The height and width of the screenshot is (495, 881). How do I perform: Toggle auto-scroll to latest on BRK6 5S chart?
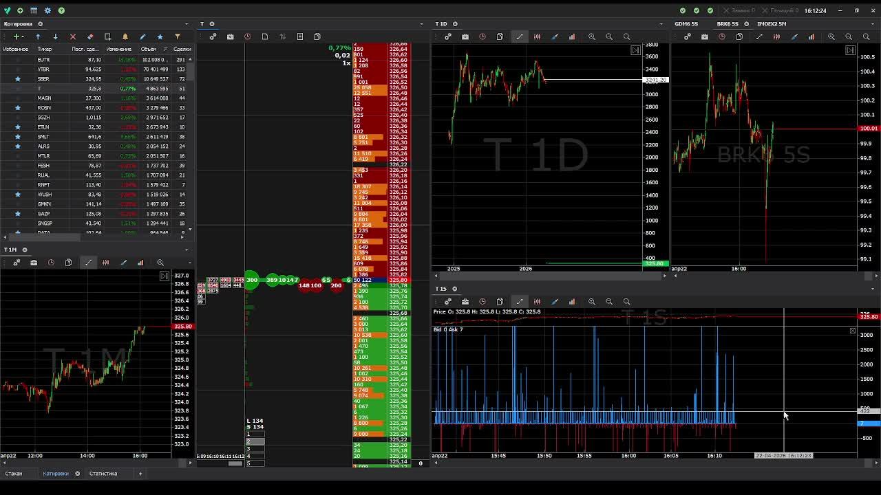tap(850, 50)
